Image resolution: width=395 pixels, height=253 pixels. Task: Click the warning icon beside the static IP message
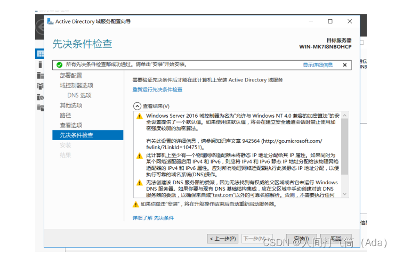coord(140,156)
